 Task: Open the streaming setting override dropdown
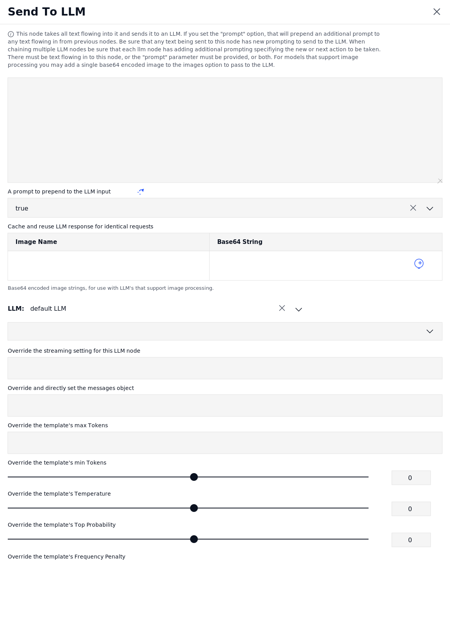(225, 331)
